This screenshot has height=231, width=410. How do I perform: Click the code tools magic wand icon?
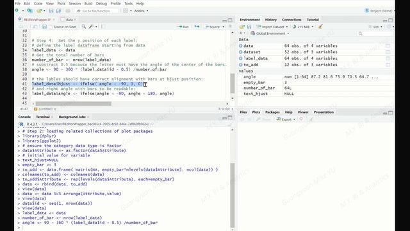pyautogui.click(x=91, y=27)
